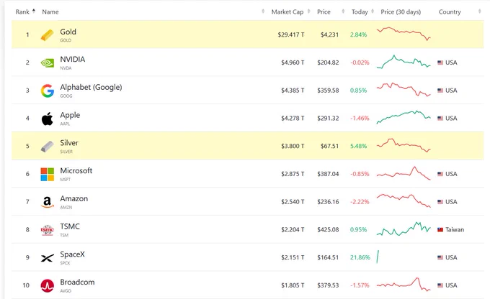Open the Microsoft company link
Viewport: 490px width, 299px height.
tap(76, 170)
